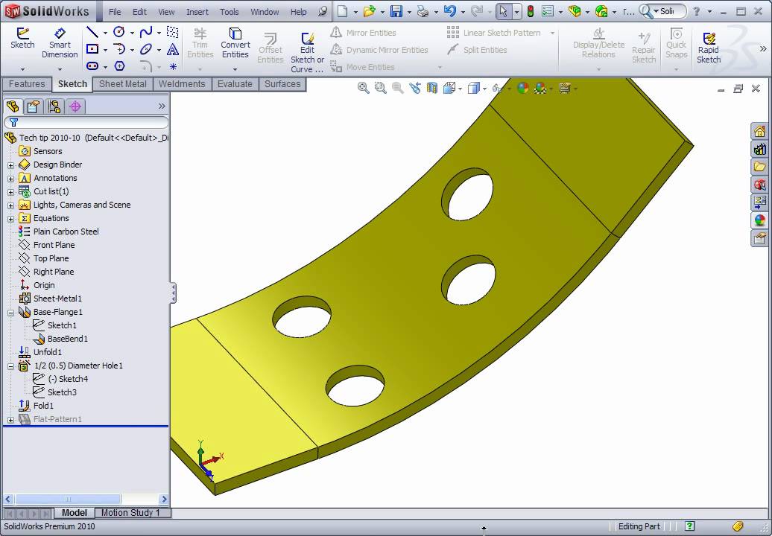This screenshot has height=536, width=772.
Task: Expand the Annotations node
Action: point(11,179)
